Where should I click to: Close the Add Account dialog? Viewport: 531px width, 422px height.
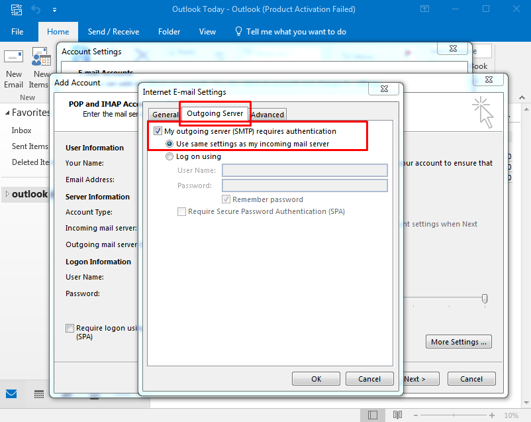point(489,79)
